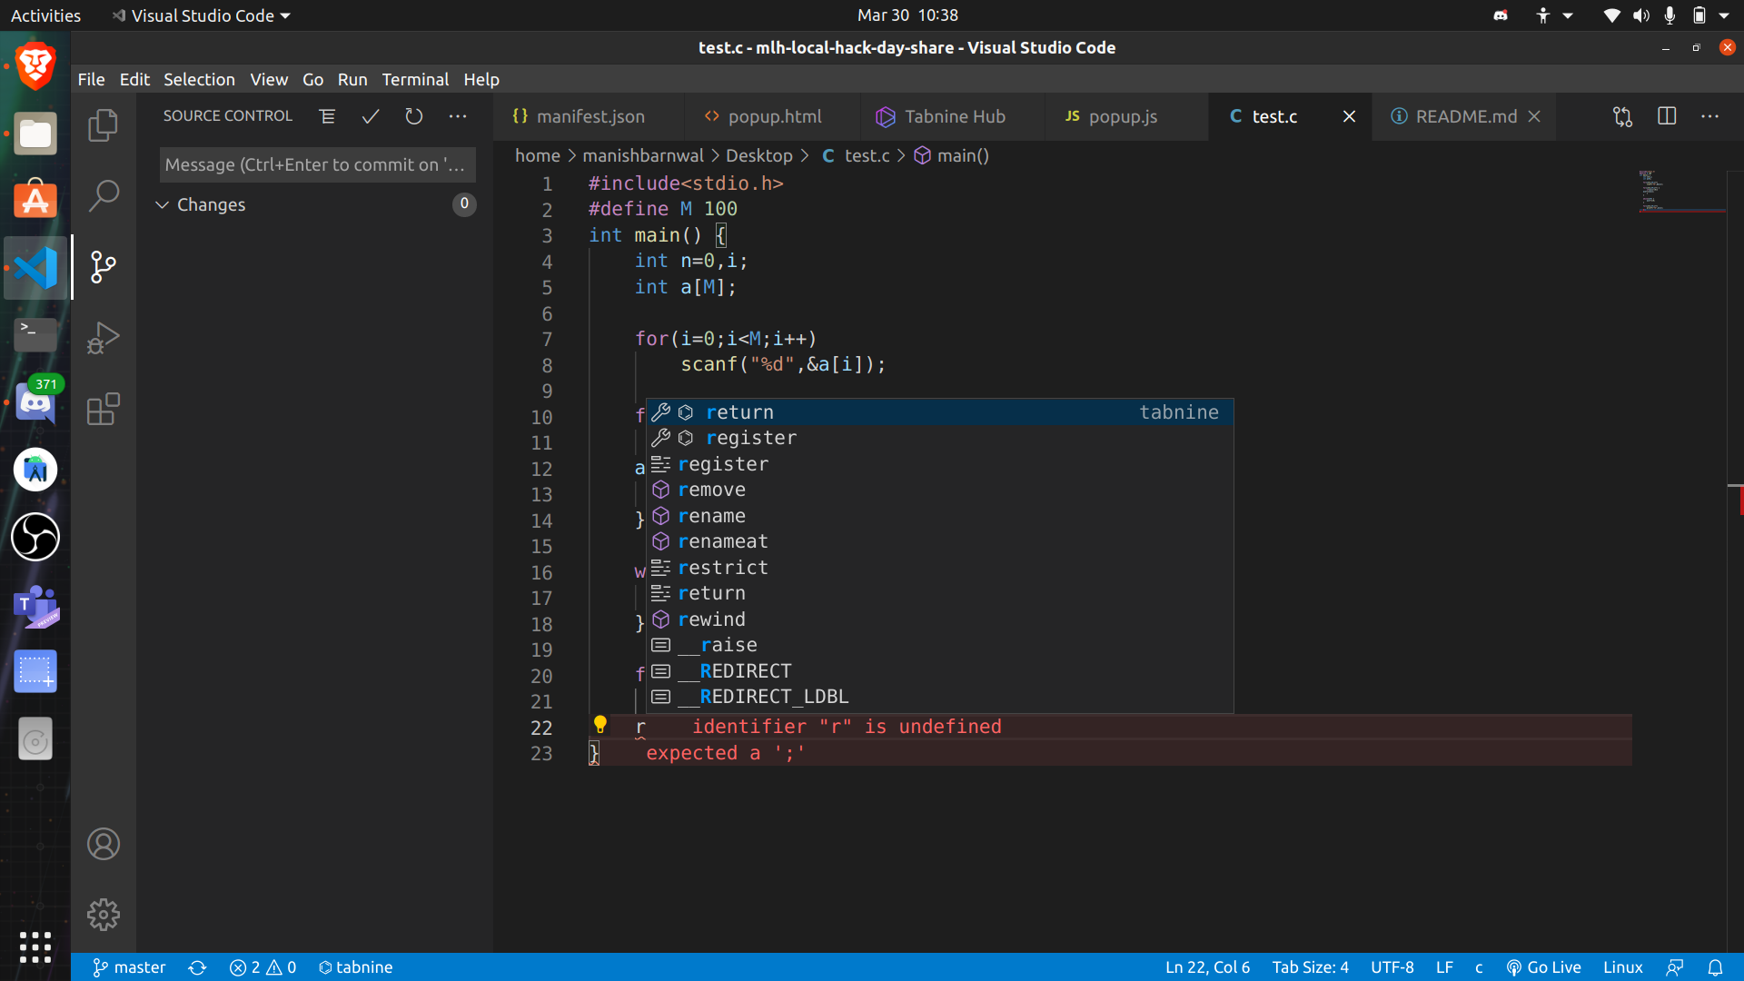Refresh source control changes

click(x=414, y=116)
